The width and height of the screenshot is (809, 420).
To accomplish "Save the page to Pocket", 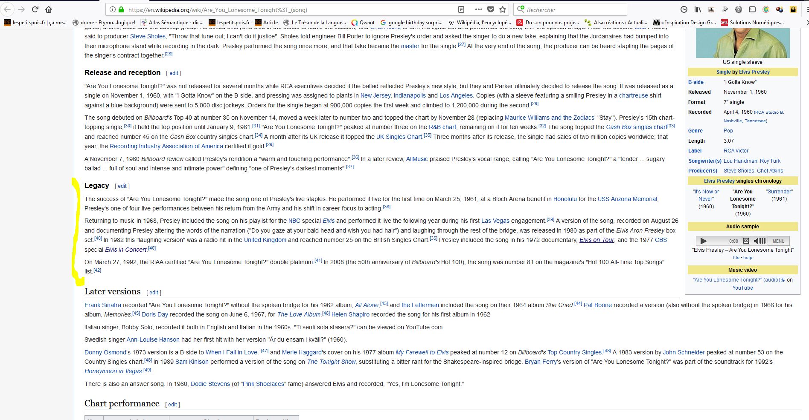I will [x=491, y=9].
